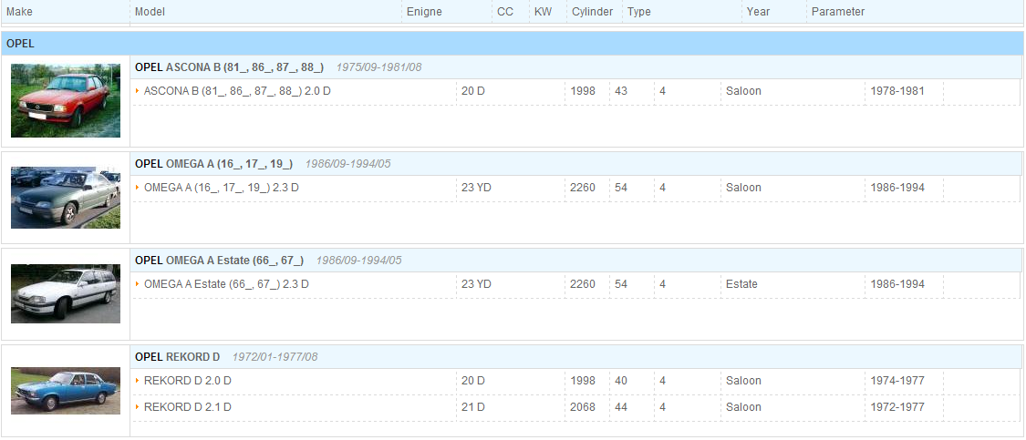The height and width of the screenshot is (440, 1026).
Task: Open ASCONA B (81_, 86_, 87_, 88_) 2.0 D link
Action: pyautogui.click(x=237, y=91)
